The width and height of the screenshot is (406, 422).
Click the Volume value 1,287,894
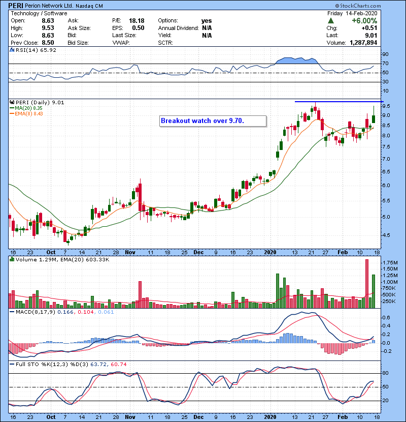tap(363, 43)
